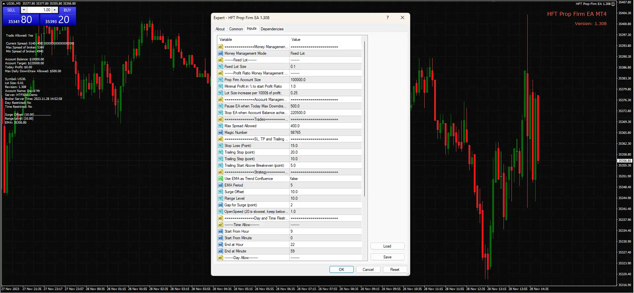Viewport: 634px width, 293px height.
Task: Click icon beside Start From Minute row
Action: coord(220,238)
